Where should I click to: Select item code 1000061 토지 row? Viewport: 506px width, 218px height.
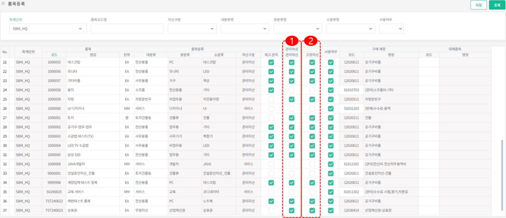[54, 118]
